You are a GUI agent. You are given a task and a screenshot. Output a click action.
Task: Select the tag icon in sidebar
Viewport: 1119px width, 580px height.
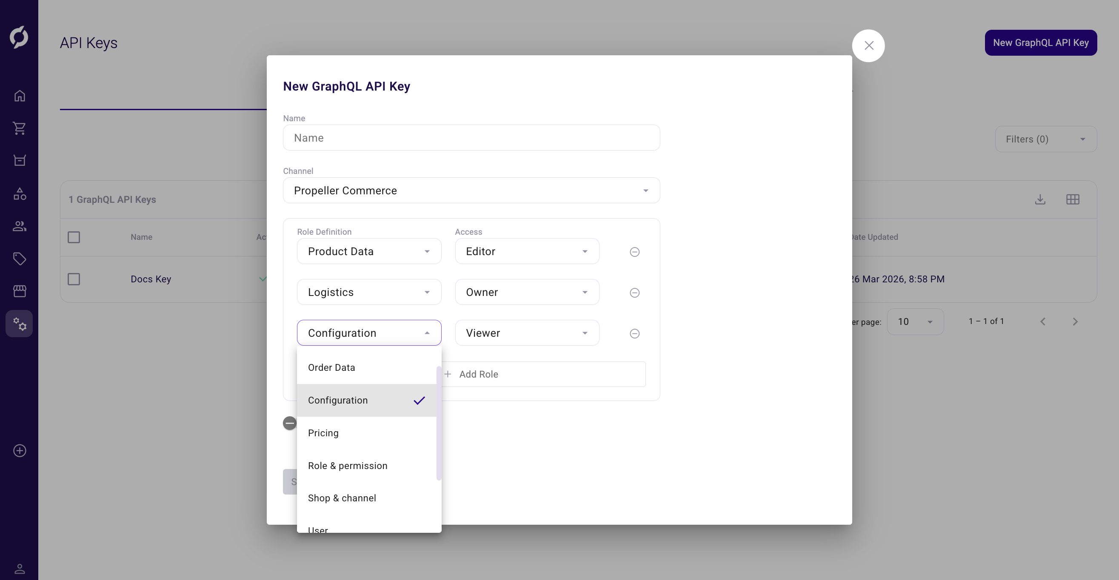coord(19,258)
